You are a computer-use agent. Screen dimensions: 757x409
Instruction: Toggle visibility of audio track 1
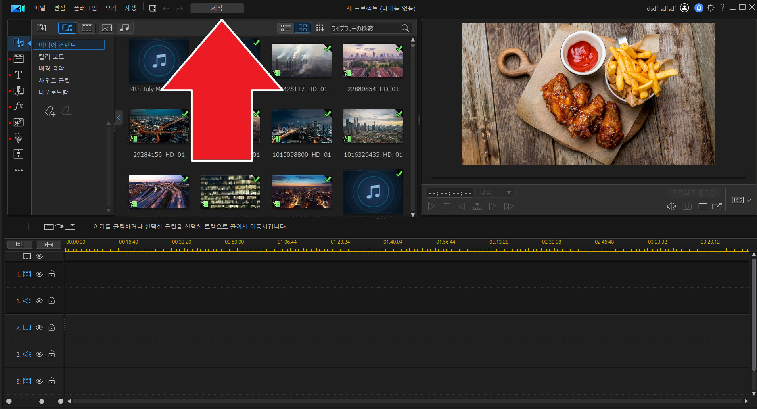point(39,301)
